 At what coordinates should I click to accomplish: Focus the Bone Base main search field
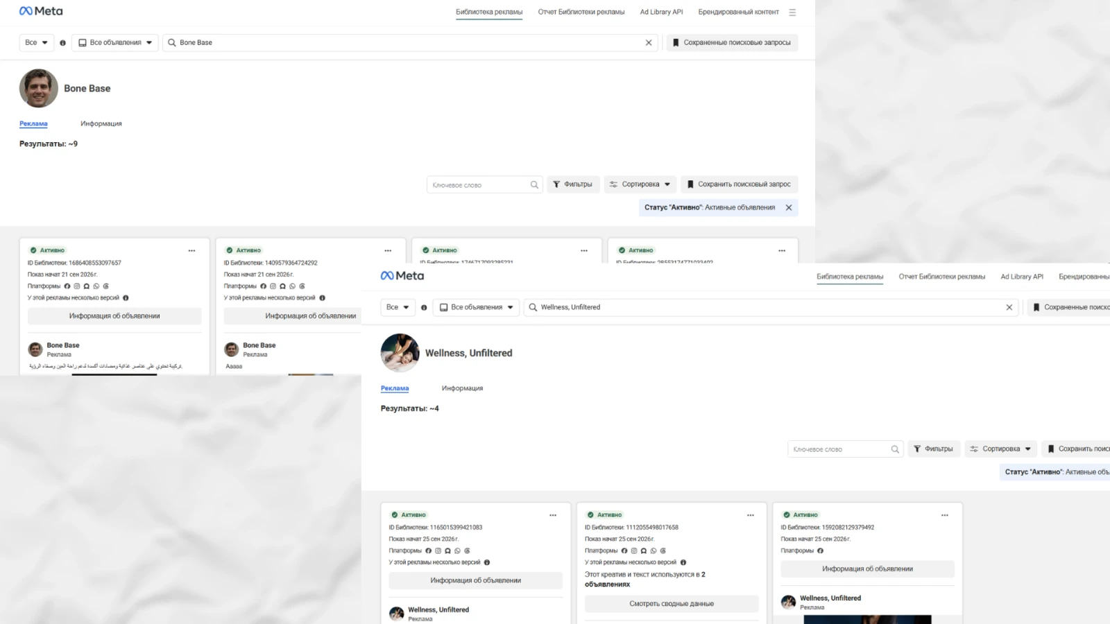409,42
